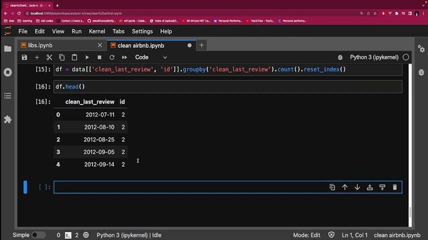428x240 pixels.
Task: Restart the kernel using the refresh icon
Action: click(x=112, y=57)
